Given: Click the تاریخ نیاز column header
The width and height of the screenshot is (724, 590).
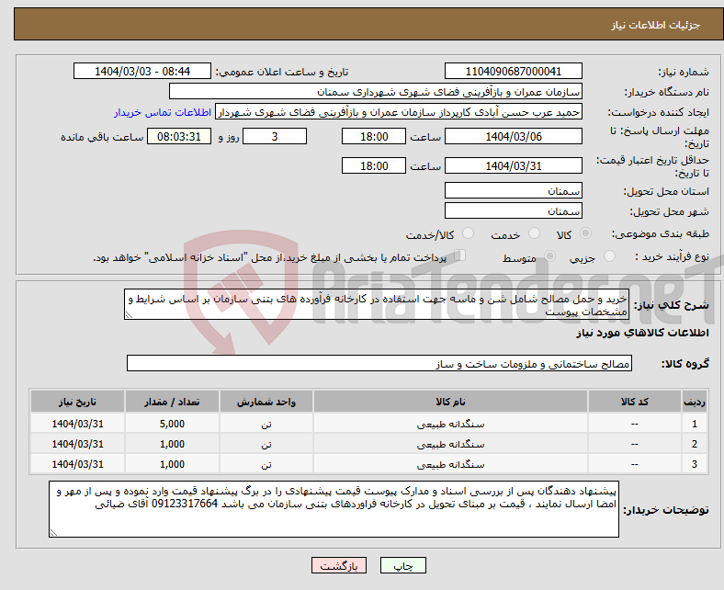Looking at the screenshot, I should click(x=77, y=402).
